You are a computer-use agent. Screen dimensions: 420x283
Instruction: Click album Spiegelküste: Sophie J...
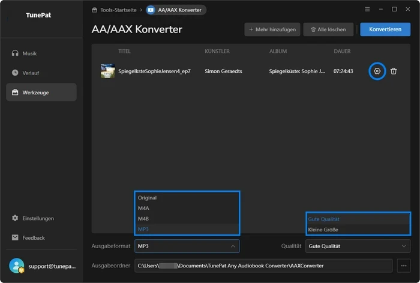pyautogui.click(x=297, y=71)
